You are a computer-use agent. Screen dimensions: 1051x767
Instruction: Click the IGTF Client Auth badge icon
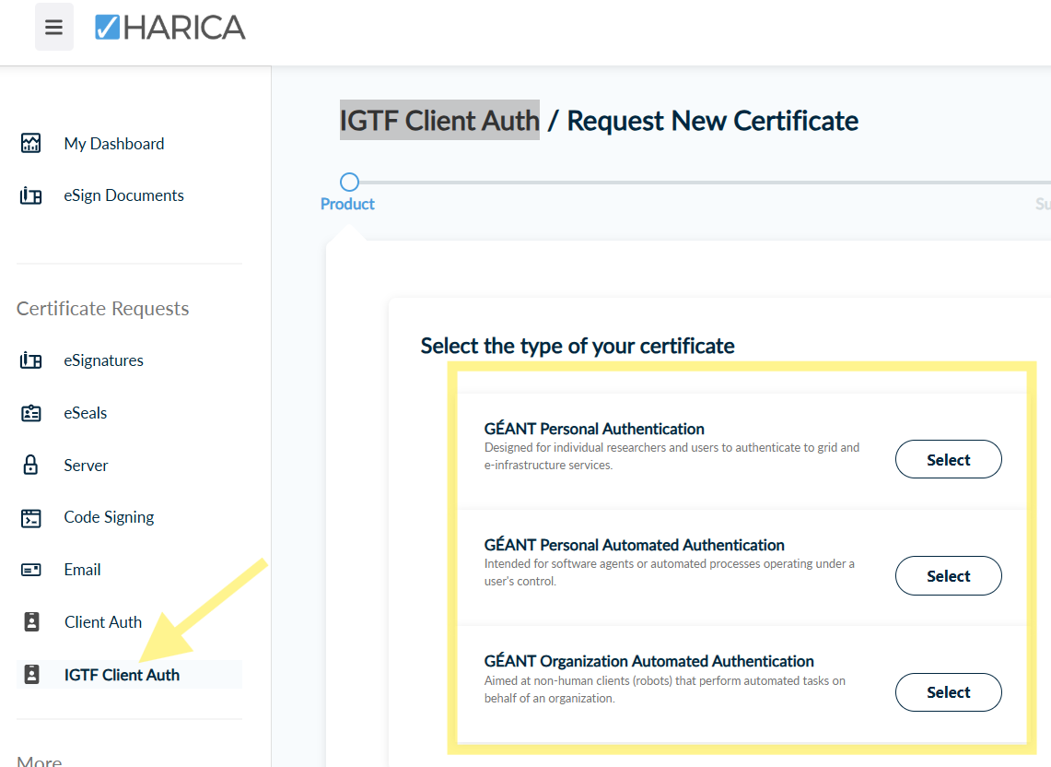point(31,675)
